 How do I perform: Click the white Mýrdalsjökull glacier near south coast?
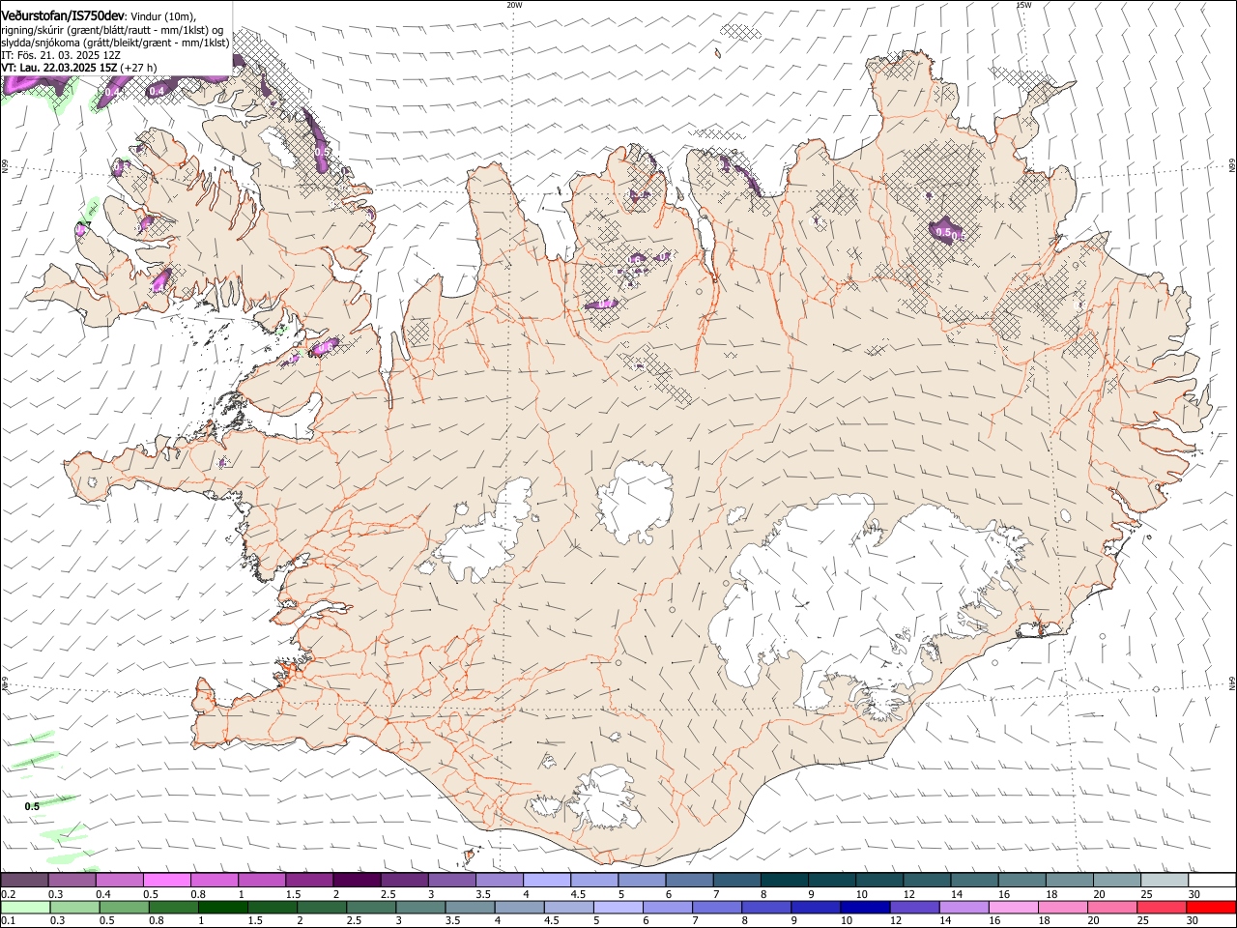pyautogui.click(x=604, y=797)
